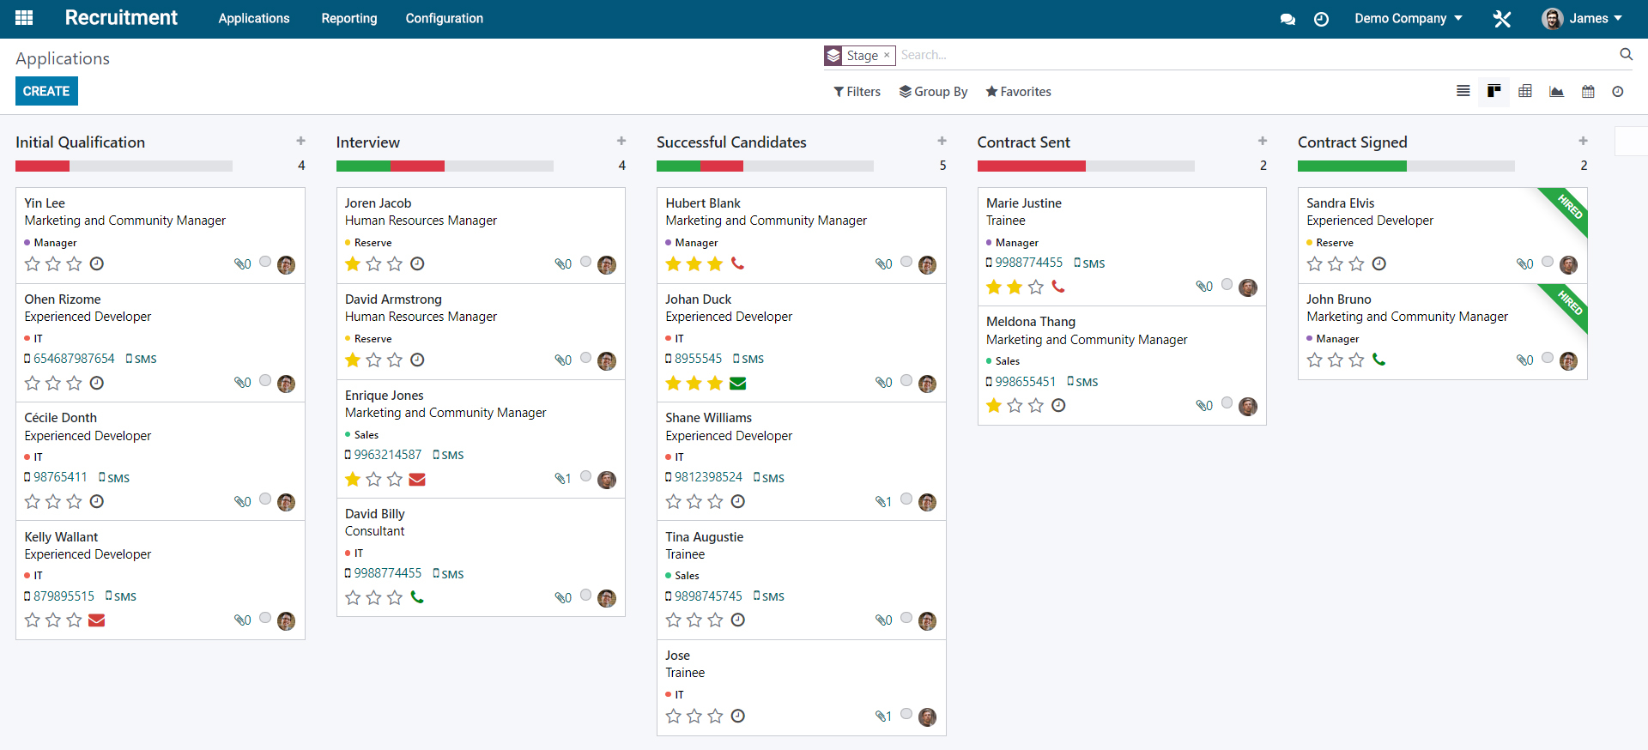Click SMS link on Ohen Rizome card
Image resolution: width=1648 pixels, height=750 pixels.
142,359
